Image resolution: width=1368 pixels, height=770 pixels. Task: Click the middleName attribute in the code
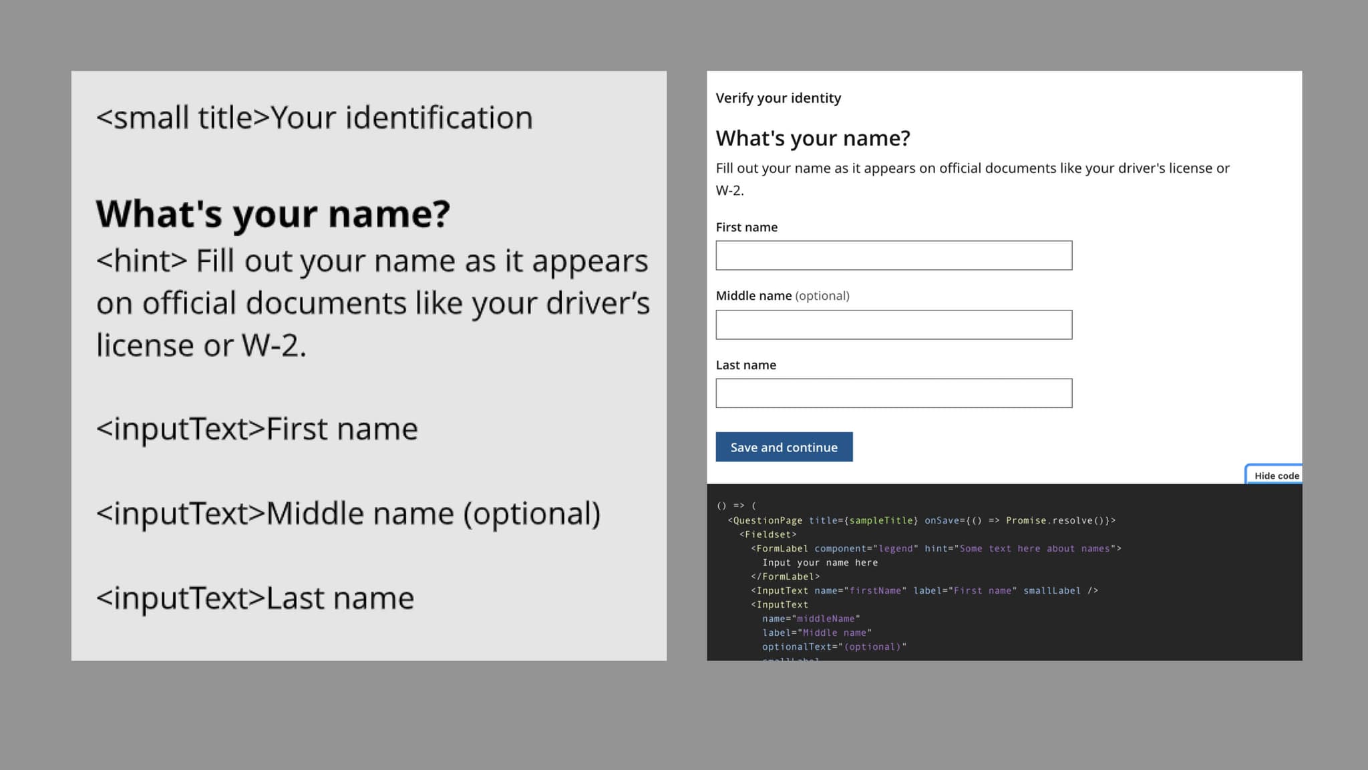(x=810, y=618)
